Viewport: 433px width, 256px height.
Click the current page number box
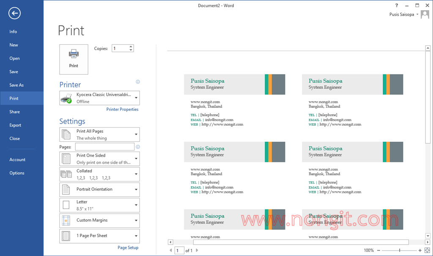(179, 250)
